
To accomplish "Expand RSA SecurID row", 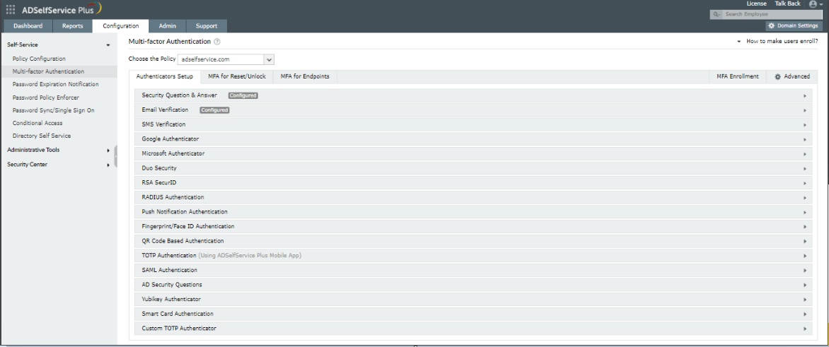I will tap(474, 183).
